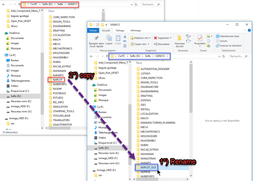The image size is (253, 181).
Task: Select Nouveau nom (E:) in UGNX12 sidebar
Action: click(x=107, y=153)
